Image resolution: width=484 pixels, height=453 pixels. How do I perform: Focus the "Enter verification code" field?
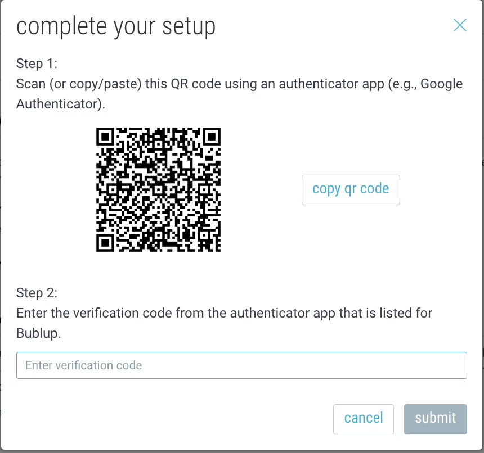tap(241, 365)
